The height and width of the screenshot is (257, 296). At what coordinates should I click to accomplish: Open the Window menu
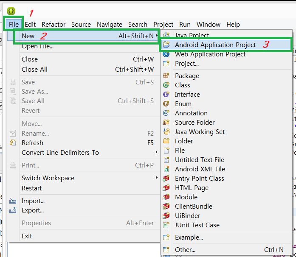click(209, 24)
